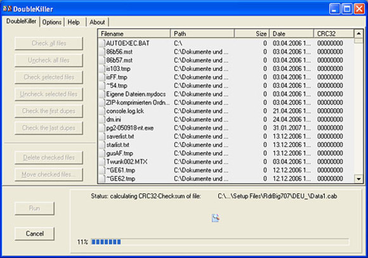
Task: Select the ~GE61.tmp filename
Action: [x=121, y=171]
